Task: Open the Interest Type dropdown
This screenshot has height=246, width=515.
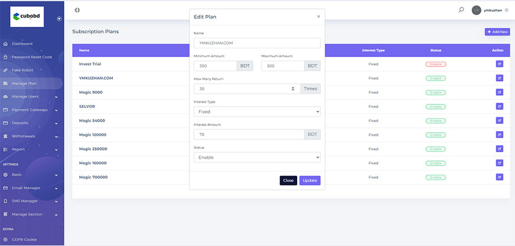Action: [257, 112]
